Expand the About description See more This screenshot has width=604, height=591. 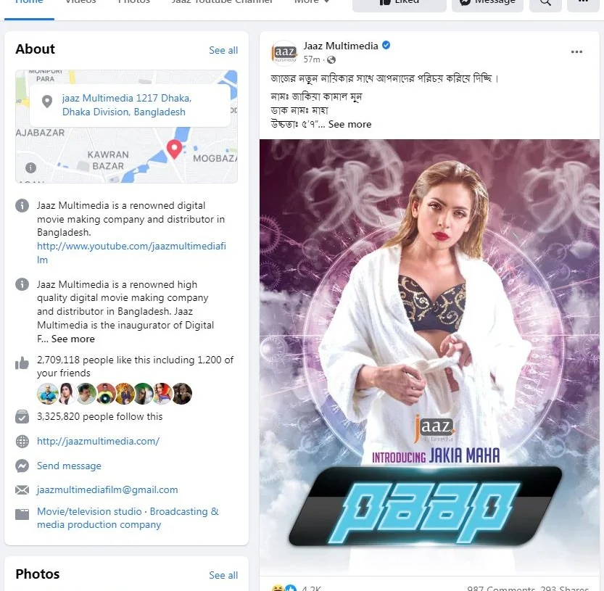[73, 339]
